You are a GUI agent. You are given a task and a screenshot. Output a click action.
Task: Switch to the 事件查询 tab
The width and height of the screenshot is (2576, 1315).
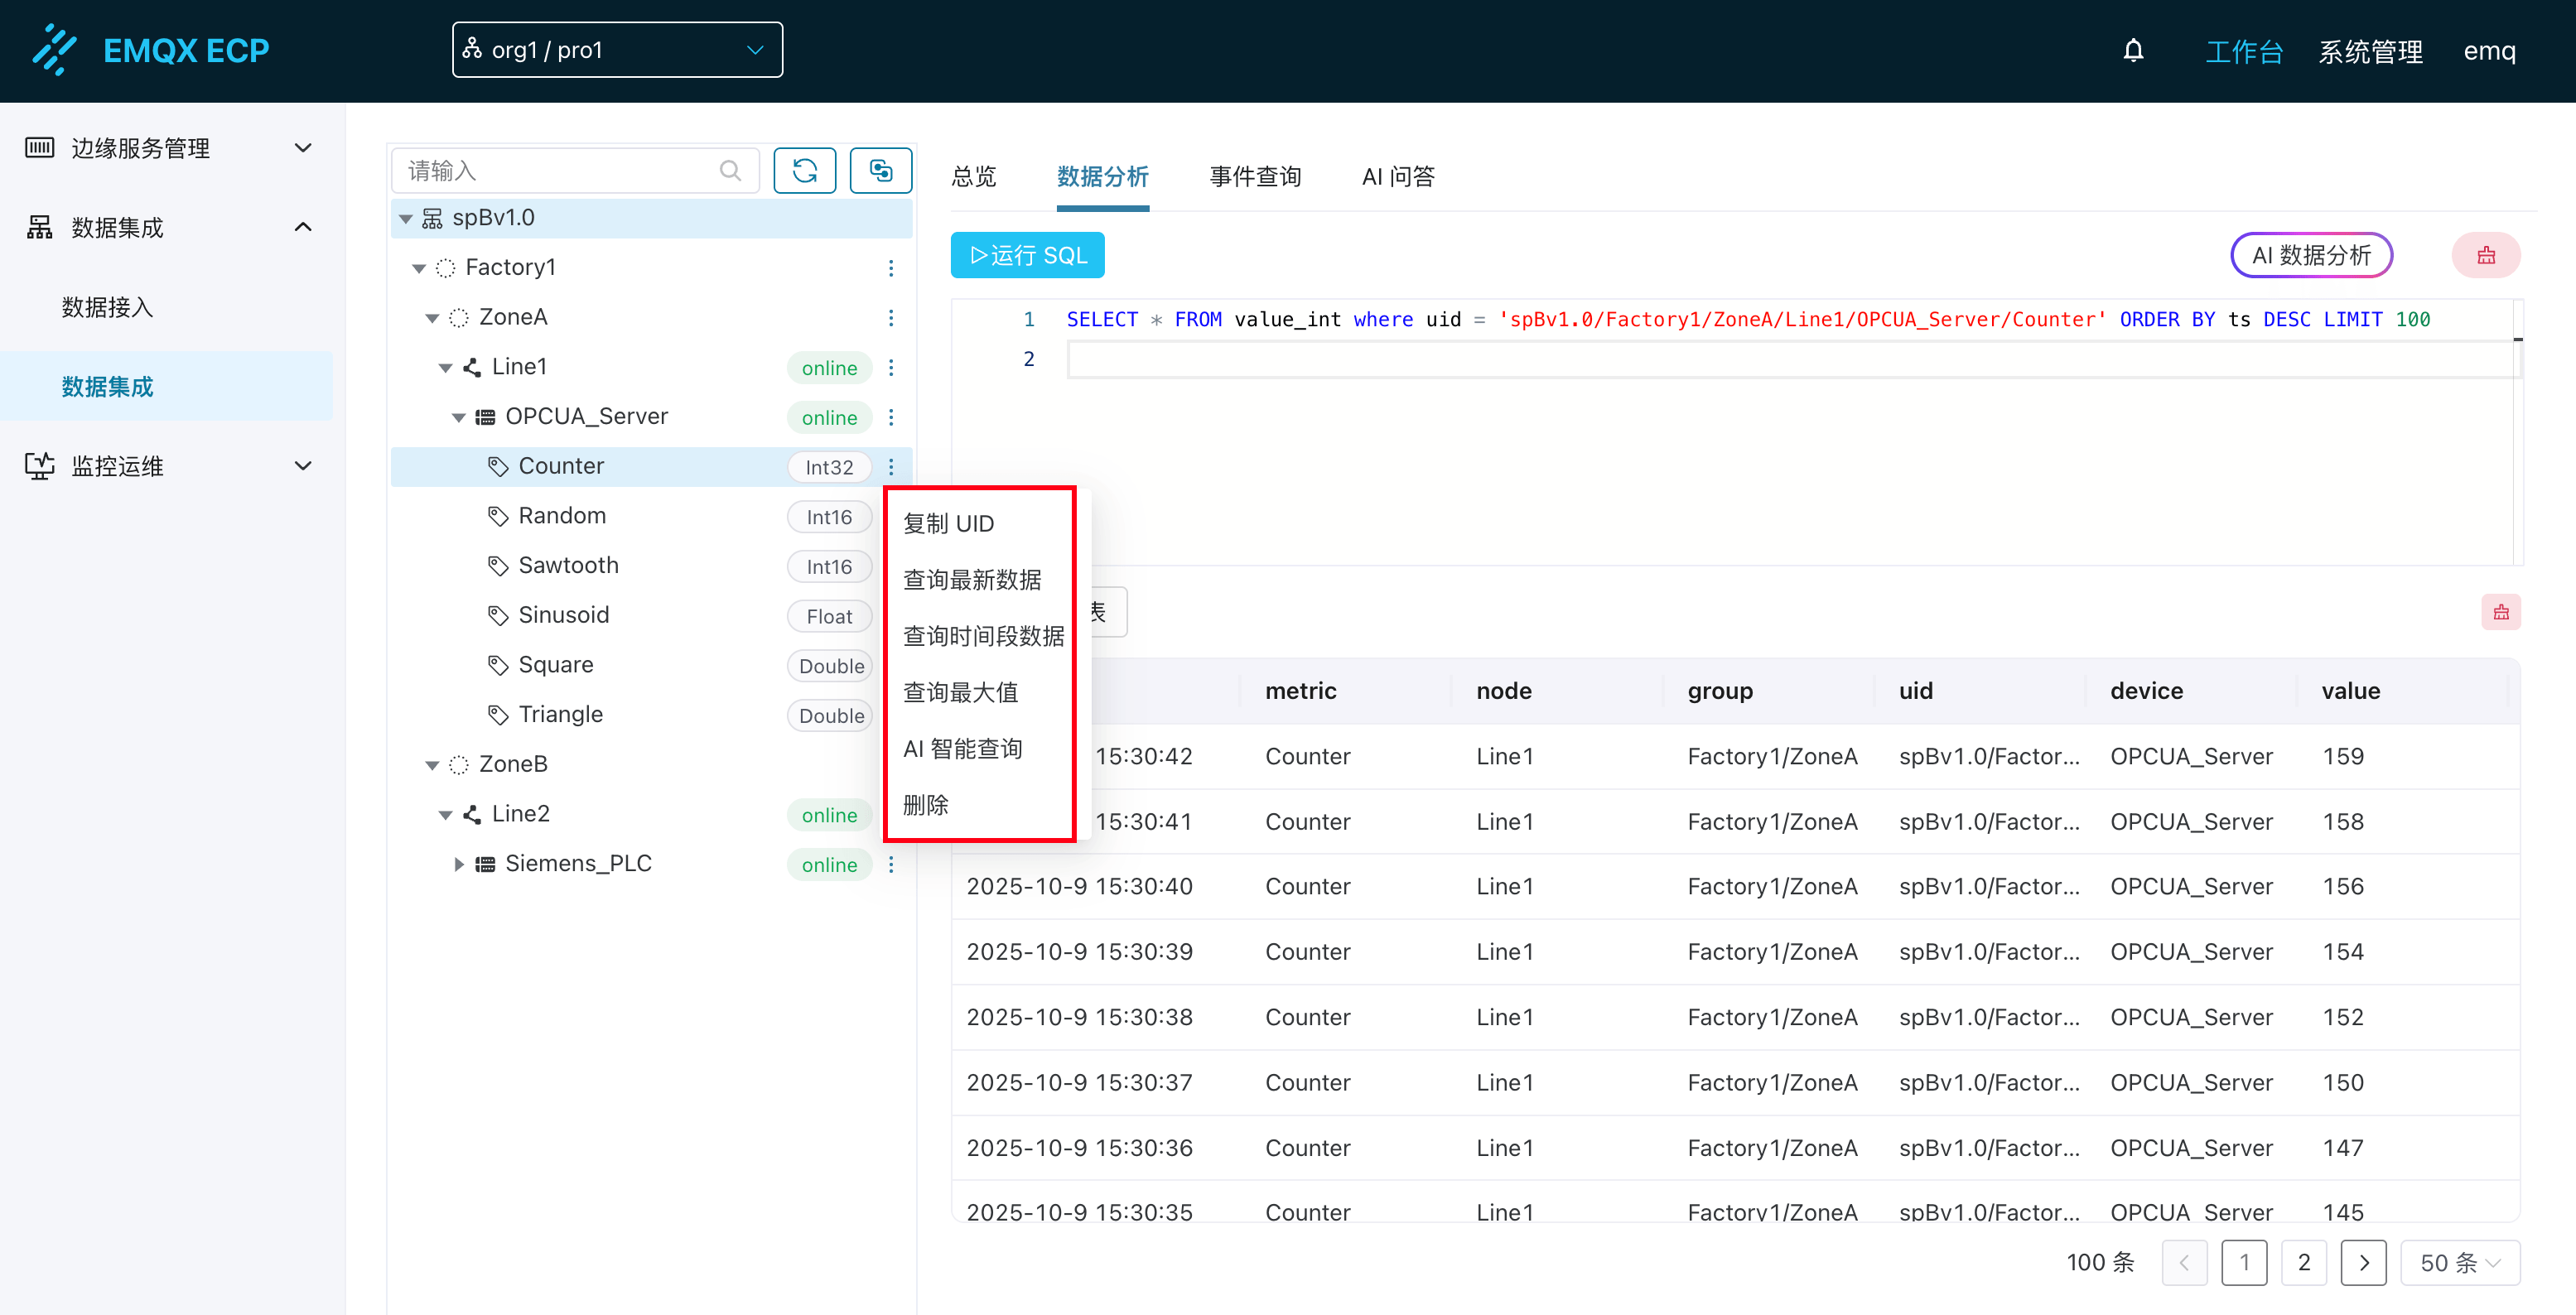tap(1254, 177)
